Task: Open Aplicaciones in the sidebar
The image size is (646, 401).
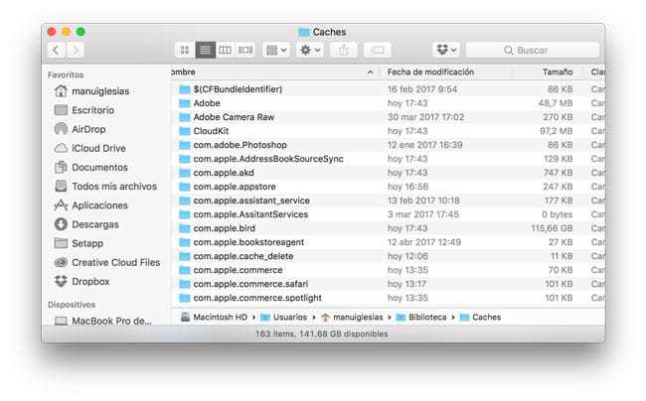Action: click(x=99, y=205)
